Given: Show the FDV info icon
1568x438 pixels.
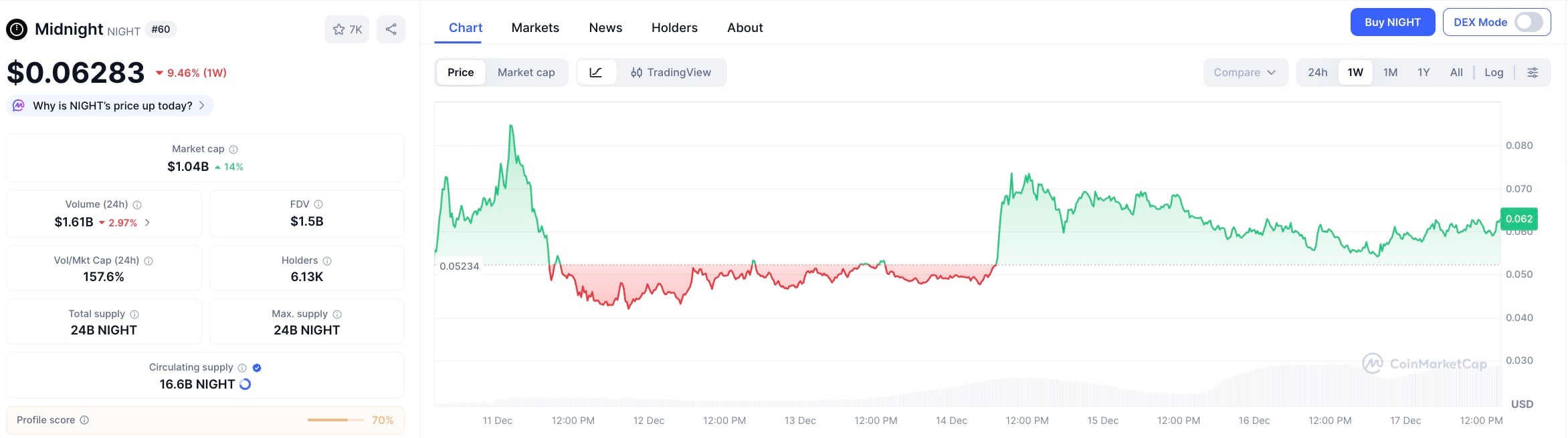Looking at the screenshot, I should pos(318,204).
